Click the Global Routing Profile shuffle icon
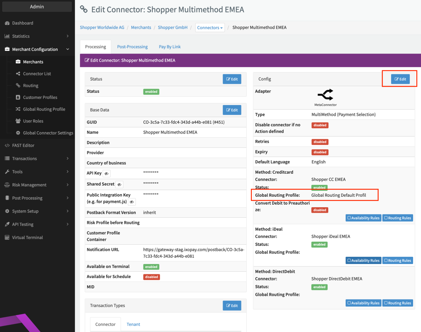 click(18, 109)
